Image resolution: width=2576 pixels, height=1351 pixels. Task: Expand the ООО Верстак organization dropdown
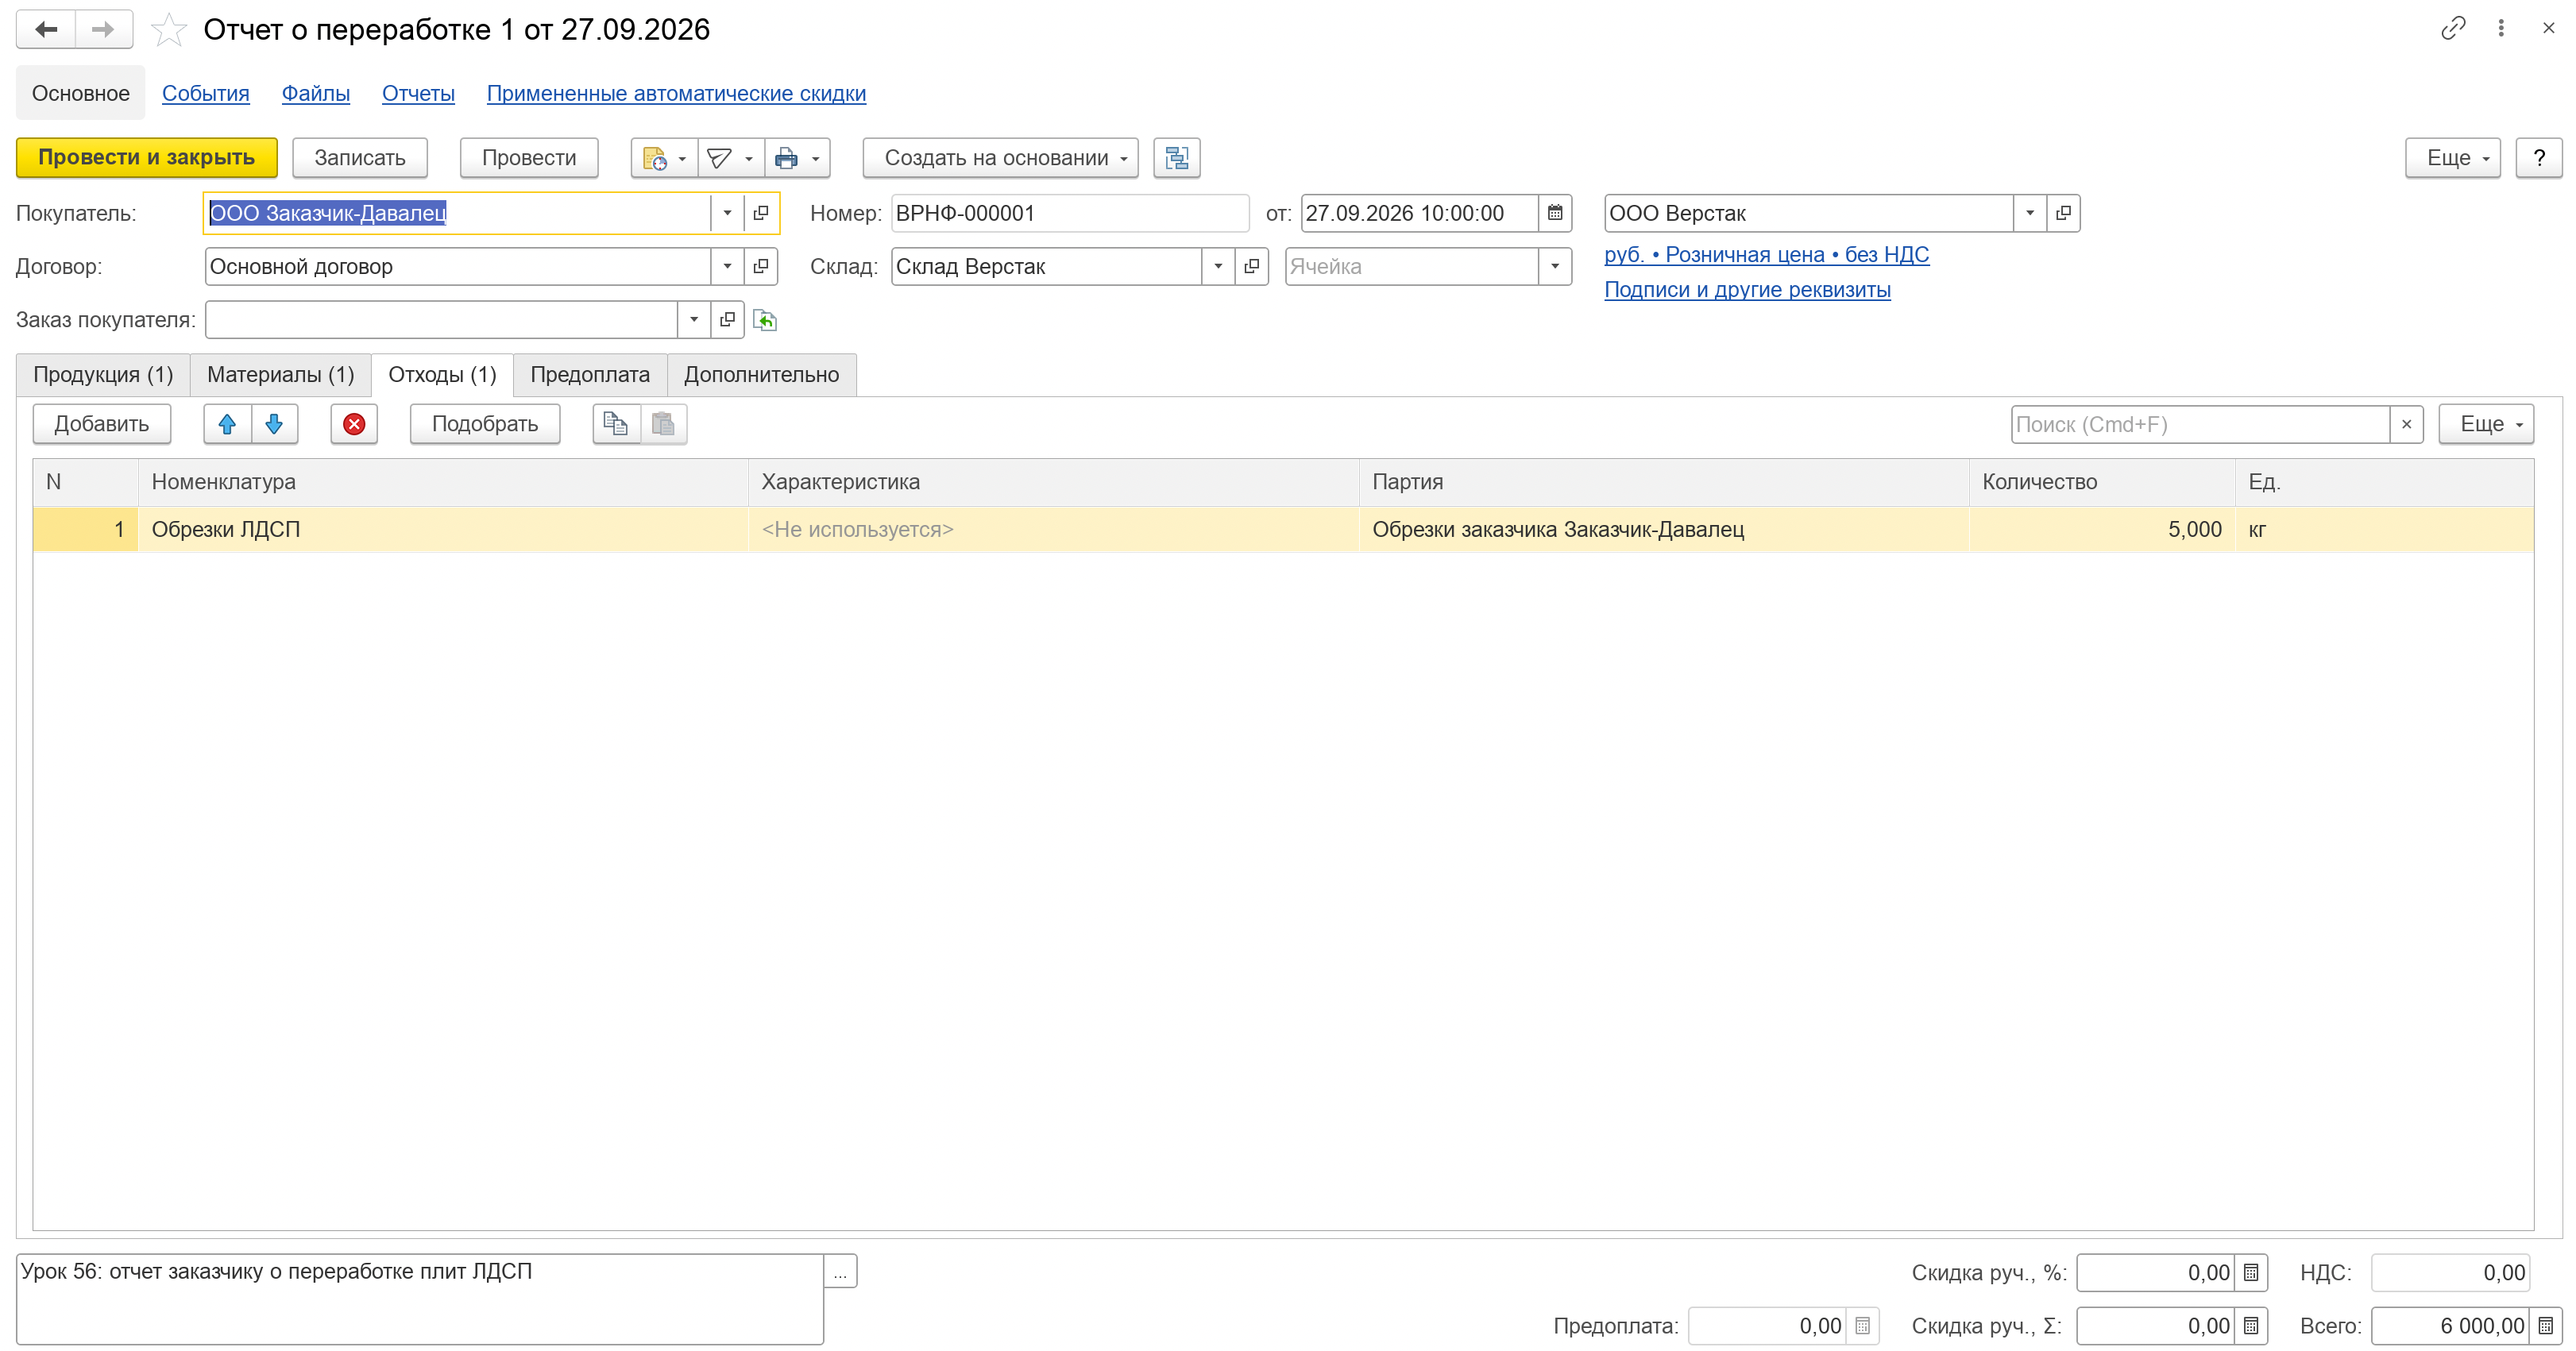pyautogui.click(x=2029, y=213)
